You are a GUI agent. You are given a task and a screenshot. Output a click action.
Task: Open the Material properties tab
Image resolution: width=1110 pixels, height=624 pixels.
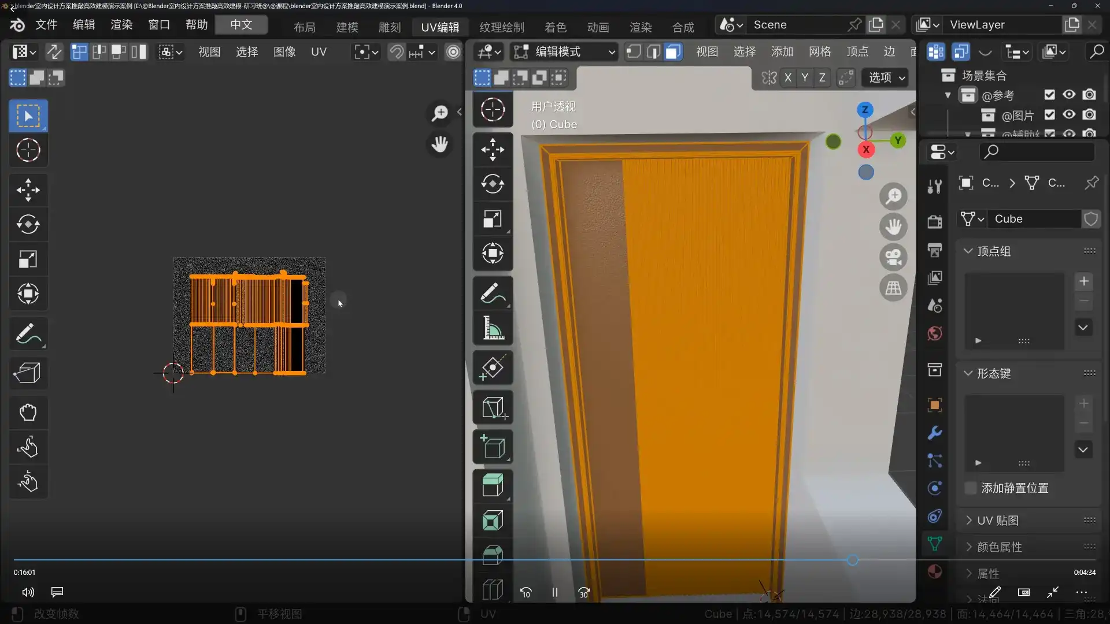[x=934, y=572]
